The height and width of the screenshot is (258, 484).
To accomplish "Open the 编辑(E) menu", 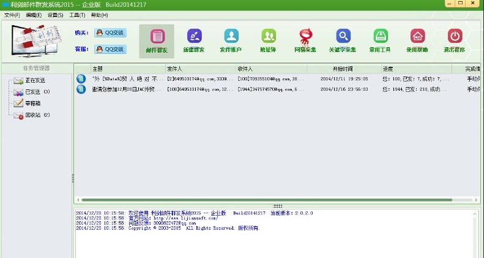I will coord(34,15).
